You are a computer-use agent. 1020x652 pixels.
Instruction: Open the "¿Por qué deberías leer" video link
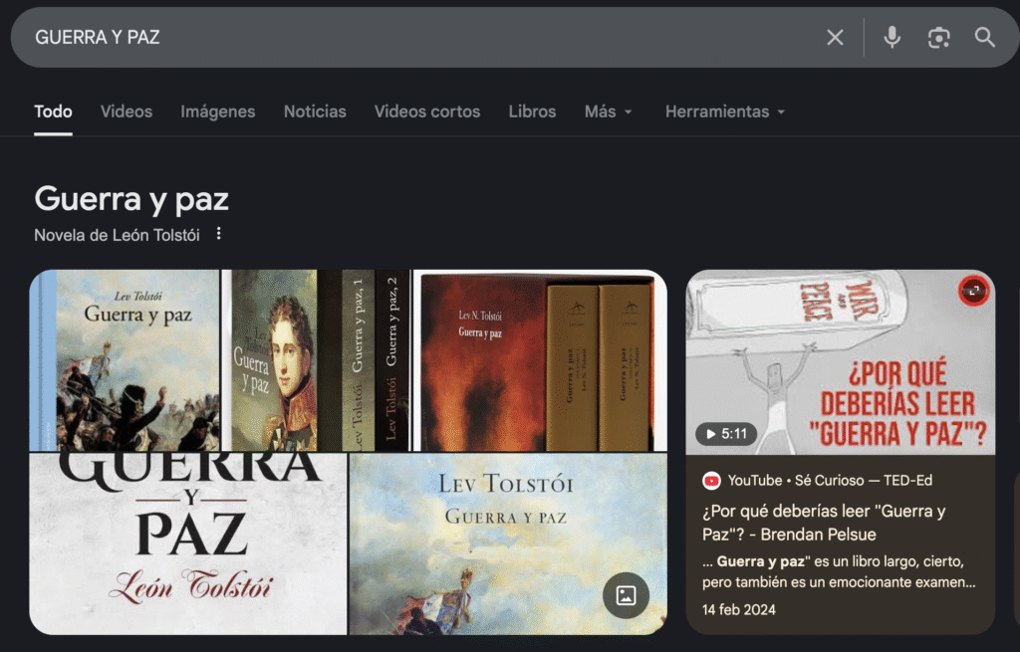pos(823,523)
